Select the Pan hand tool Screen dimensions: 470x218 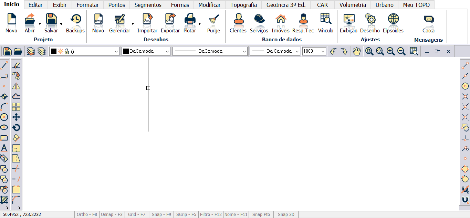tap(356, 51)
